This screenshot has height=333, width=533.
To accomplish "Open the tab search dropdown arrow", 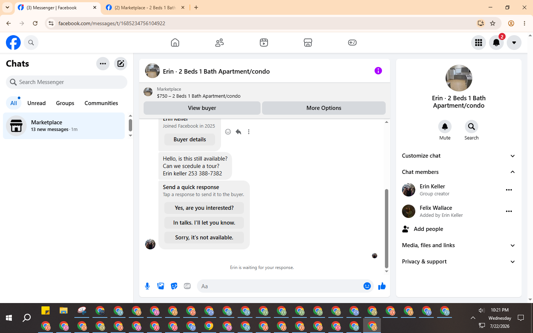I will click(x=7, y=7).
